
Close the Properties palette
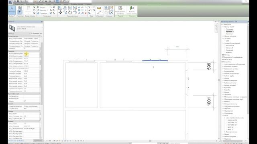pos(42,22)
